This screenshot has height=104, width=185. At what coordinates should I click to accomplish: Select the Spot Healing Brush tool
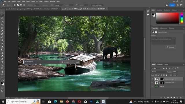pyautogui.click(x=2, y=34)
